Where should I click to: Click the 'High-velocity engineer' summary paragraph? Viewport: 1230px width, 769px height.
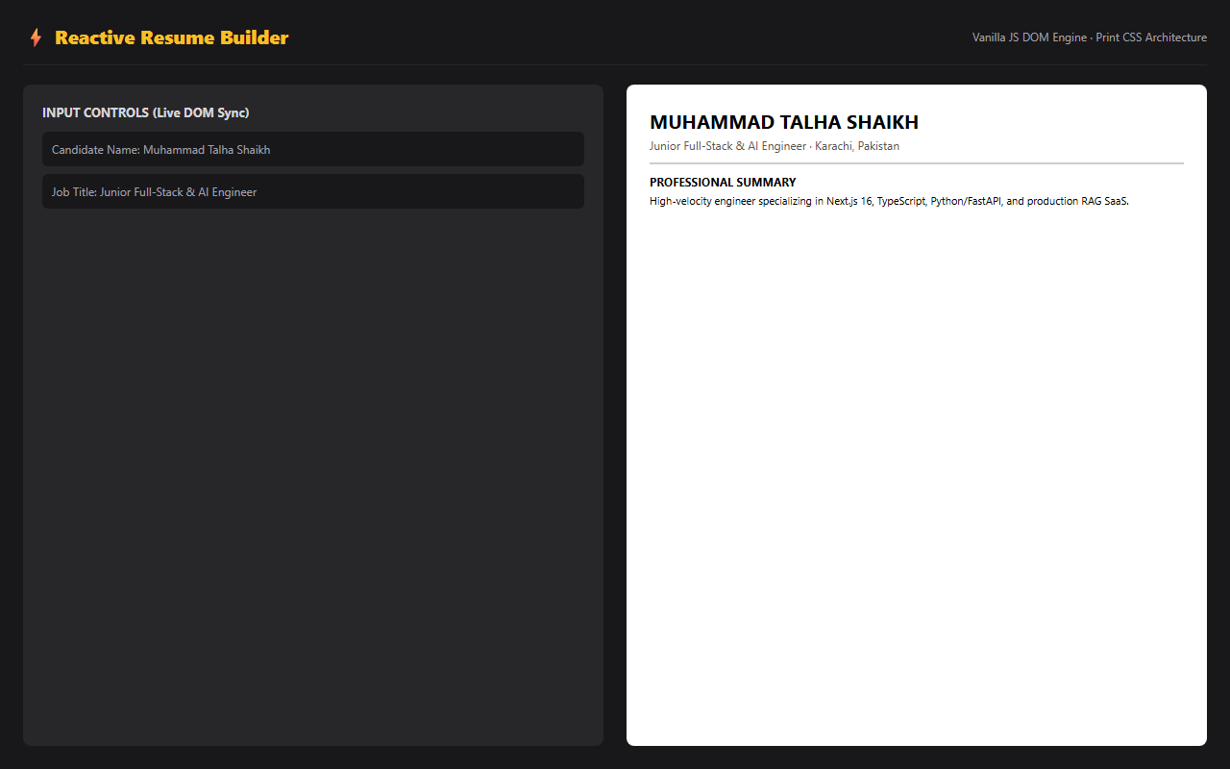889,202
